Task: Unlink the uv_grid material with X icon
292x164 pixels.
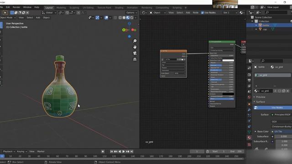Action: click(288, 91)
